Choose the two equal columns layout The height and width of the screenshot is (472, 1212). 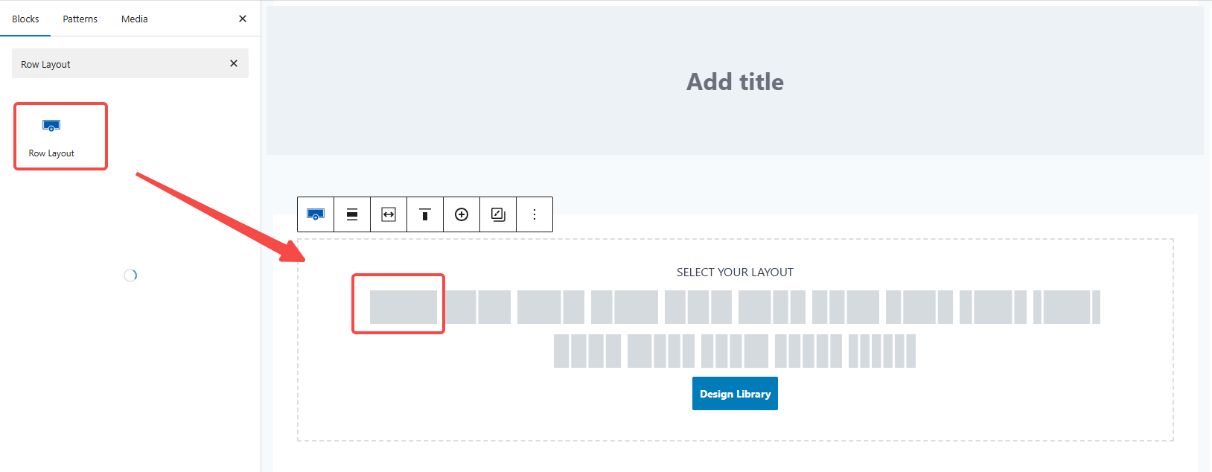[x=477, y=307]
